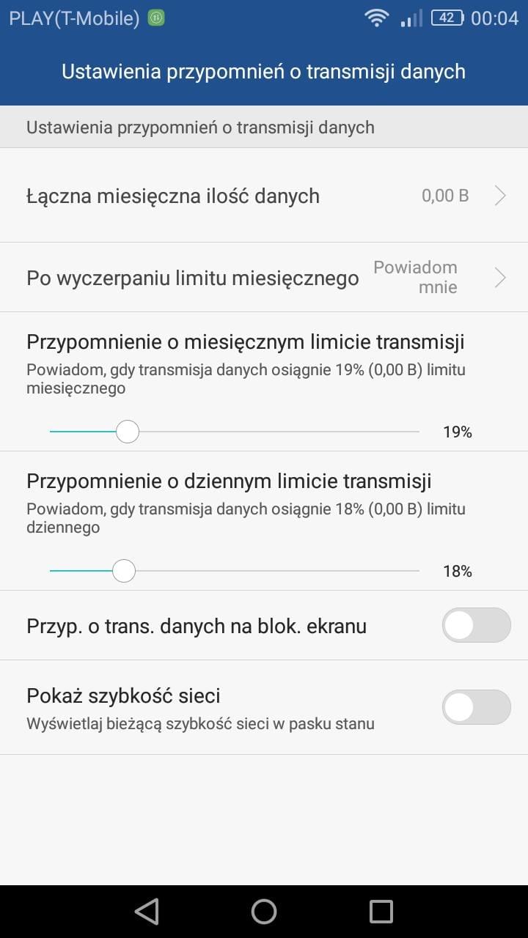Tap the Android home circle icon
This screenshot has width=528, height=938.
click(264, 912)
